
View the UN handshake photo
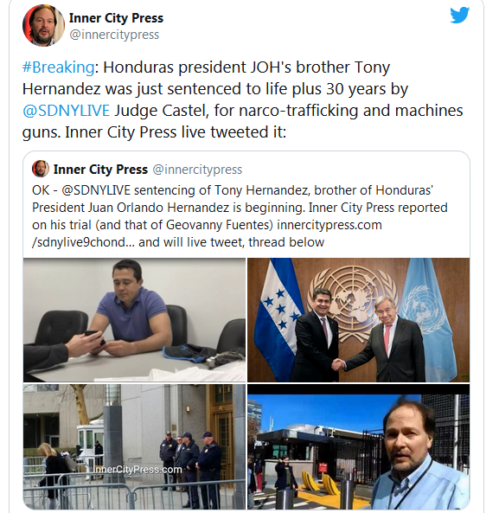pos(358,320)
